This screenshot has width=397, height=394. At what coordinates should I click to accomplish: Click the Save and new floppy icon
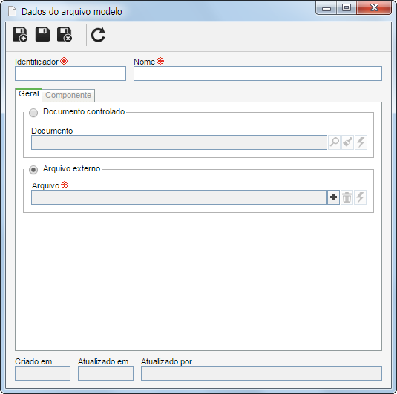pos(20,35)
